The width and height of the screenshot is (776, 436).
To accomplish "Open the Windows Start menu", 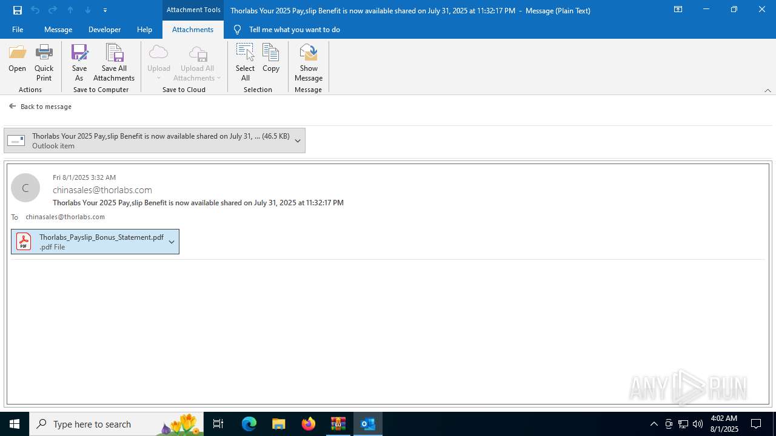I will [15, 424].
